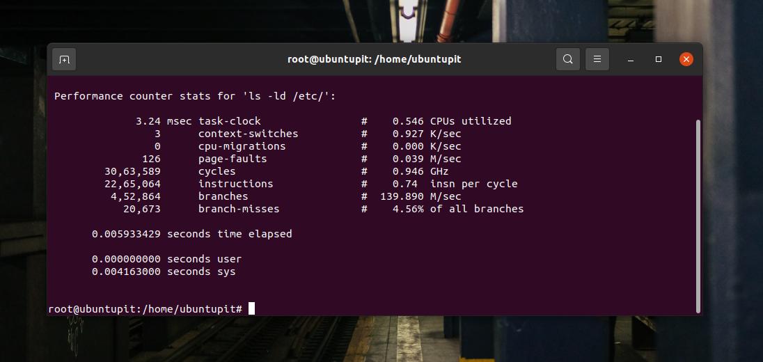
Task: Click the context-switches label
Action: click(248, 134)
